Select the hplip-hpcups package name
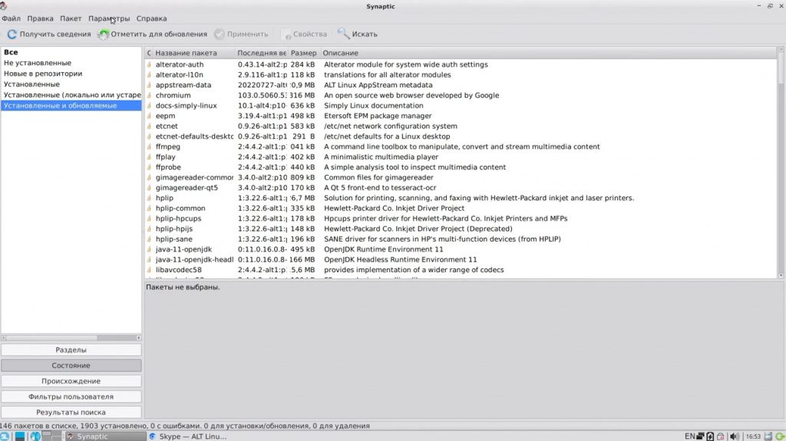 [178, 219]
